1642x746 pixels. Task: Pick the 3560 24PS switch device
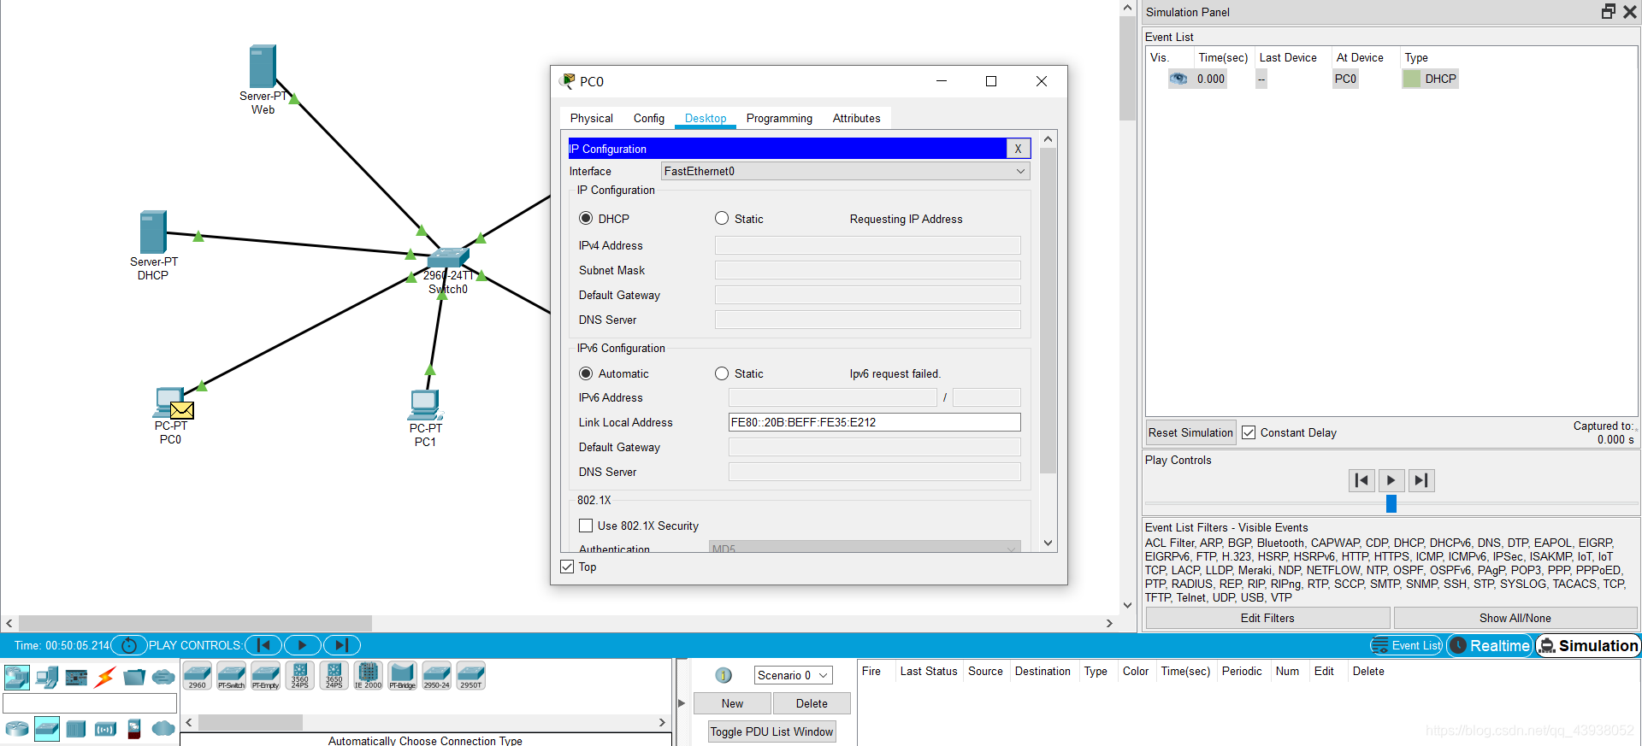tap(300, 675)
